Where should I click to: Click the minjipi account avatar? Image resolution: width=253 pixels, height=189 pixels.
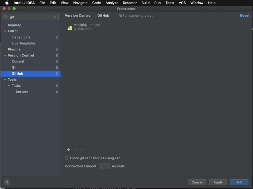70,28
